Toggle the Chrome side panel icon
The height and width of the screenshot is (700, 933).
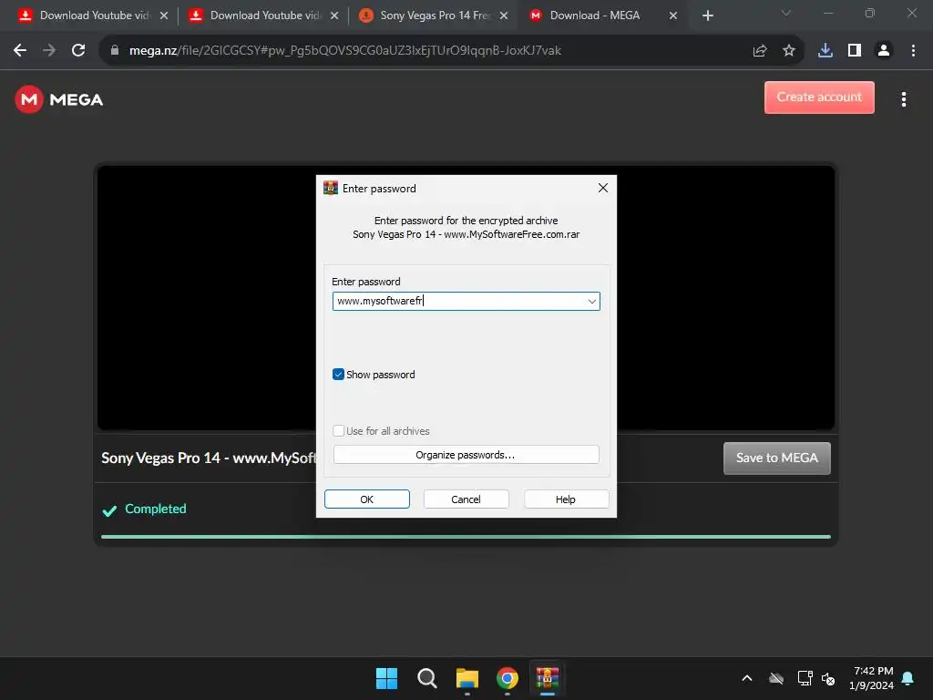(x=854, y=51)
